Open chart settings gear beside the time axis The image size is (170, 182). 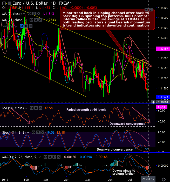point(164,179)
